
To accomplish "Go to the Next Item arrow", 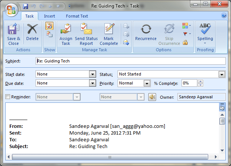I will coord(58,6).
